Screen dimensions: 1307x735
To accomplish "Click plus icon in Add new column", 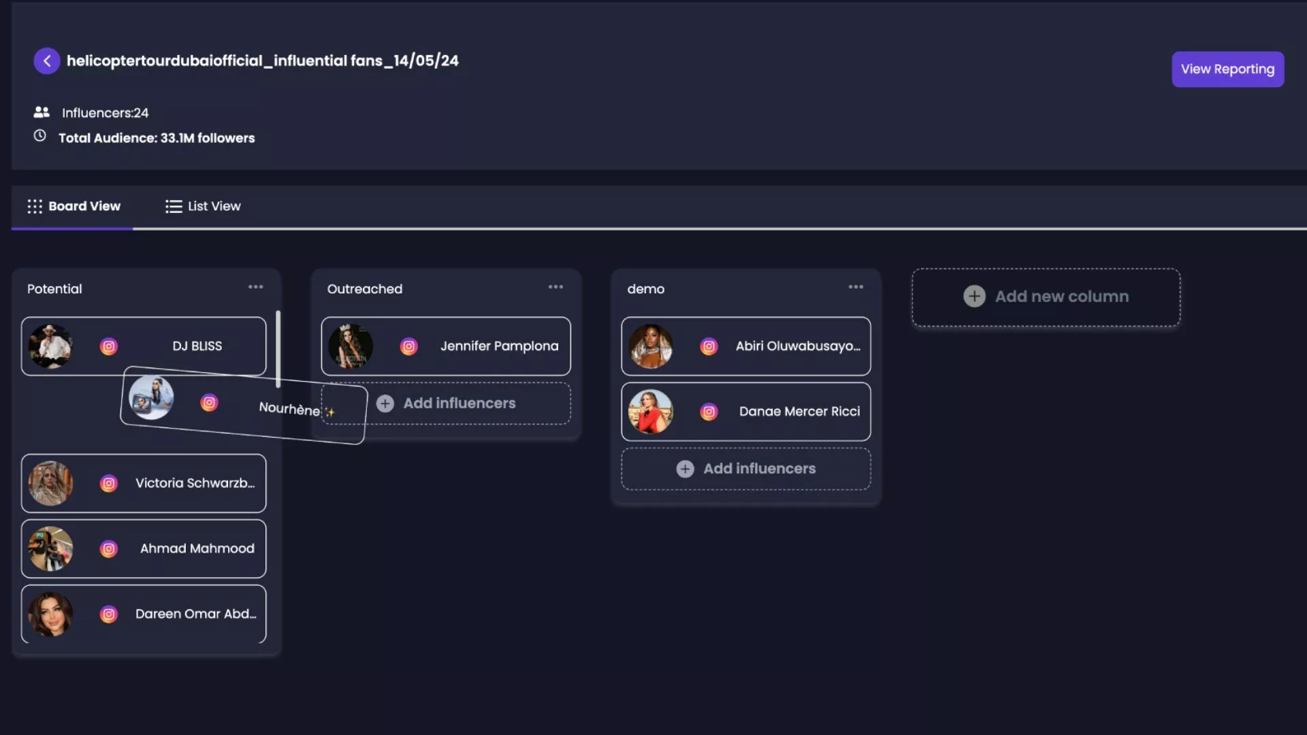I will [x=974, y=297].
